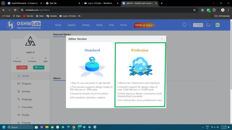Open the 2 Followers count
This screenshot has height=130, width=232.
click(32, 60)
